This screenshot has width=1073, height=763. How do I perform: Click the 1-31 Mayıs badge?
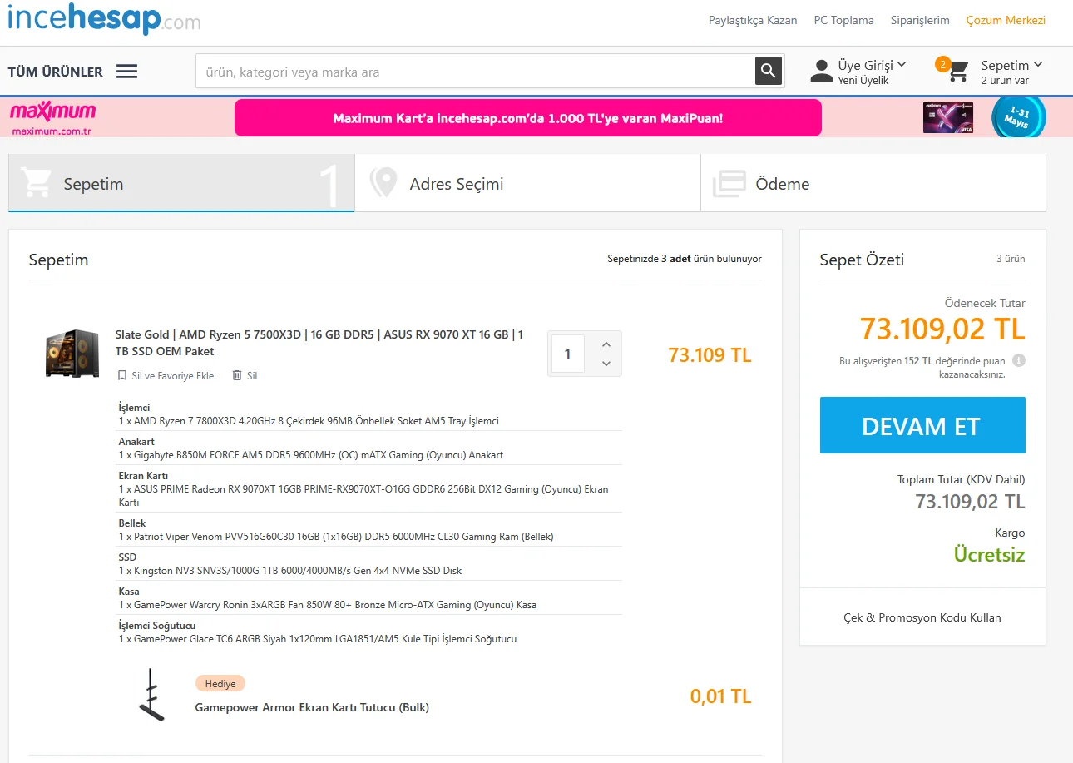[x=1018, y=117]
